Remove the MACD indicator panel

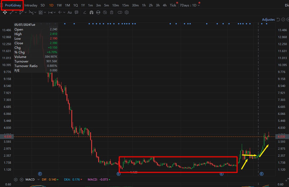tap(21, 179)
